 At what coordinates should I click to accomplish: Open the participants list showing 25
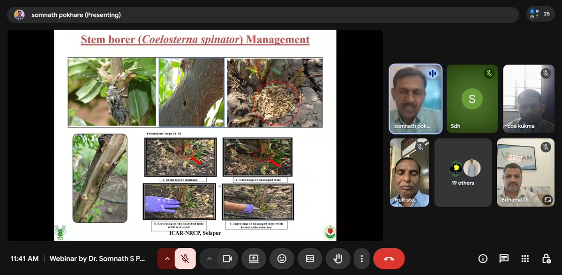[540, 14]
